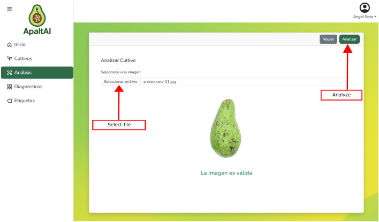Click the ApaltAI brand name text
This screenshot has height=222, width=379.
point(37,31)
